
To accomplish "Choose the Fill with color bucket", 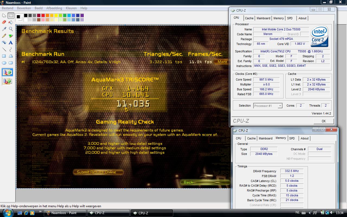I will pyautogui.click(x=11, y=22).
